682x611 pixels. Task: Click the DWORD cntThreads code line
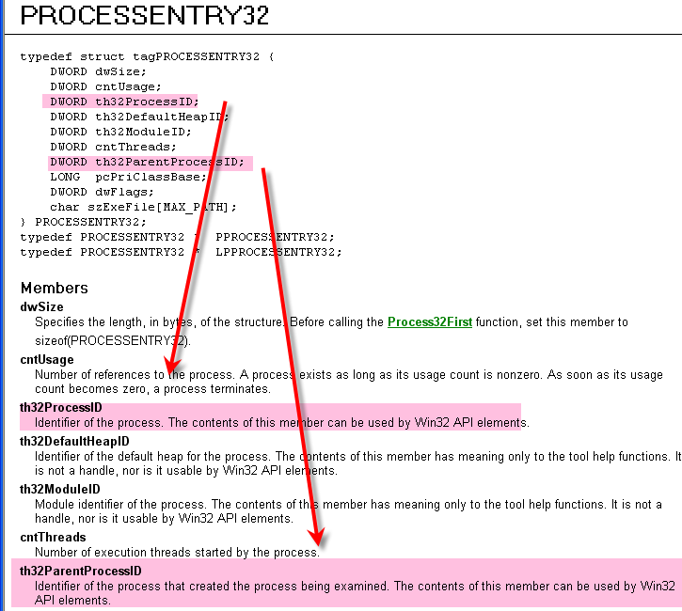113,147
